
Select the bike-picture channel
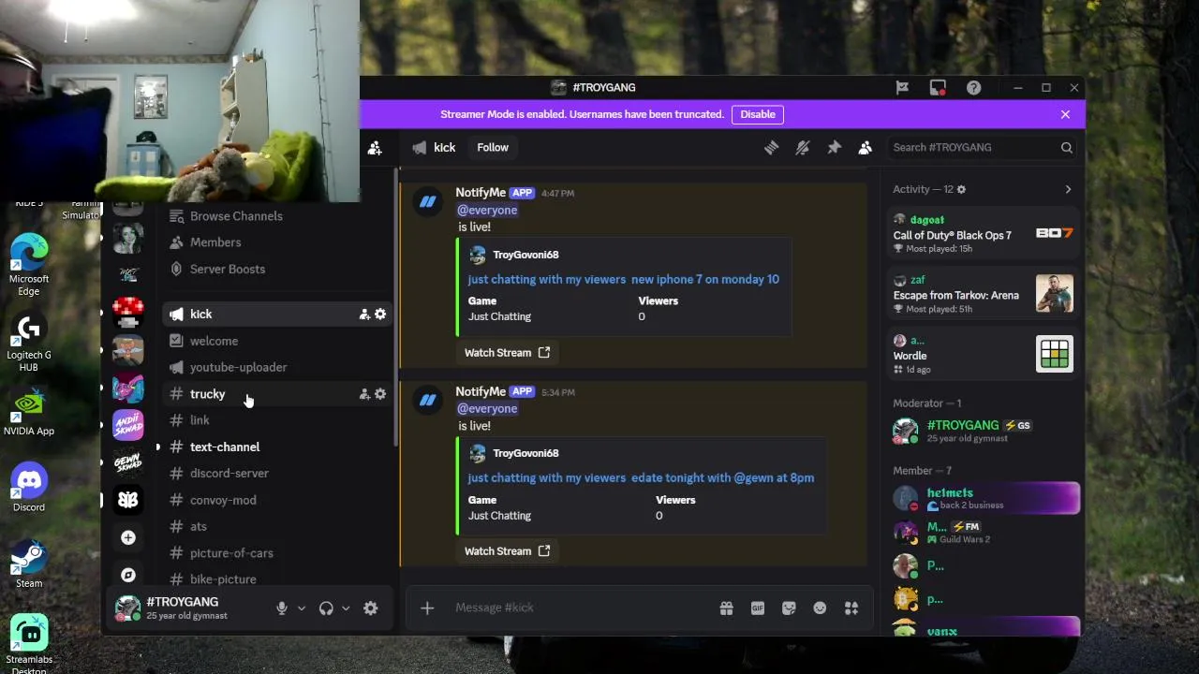[275, 579]
